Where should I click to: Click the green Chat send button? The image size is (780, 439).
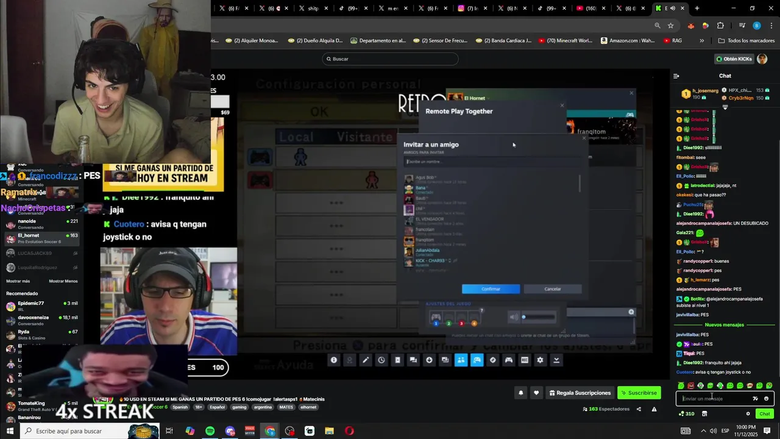[x=764, y=414]
